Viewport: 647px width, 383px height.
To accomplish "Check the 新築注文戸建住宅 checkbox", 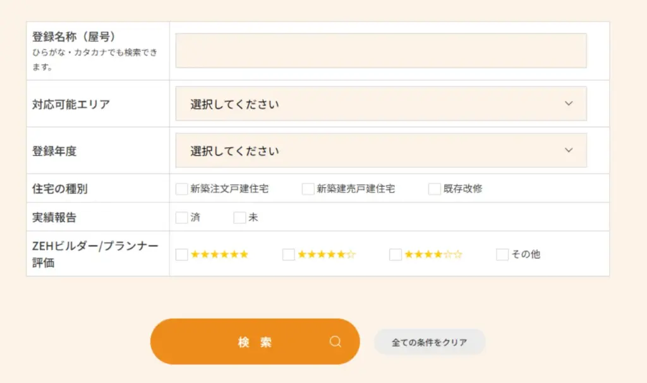I will 181,189.
